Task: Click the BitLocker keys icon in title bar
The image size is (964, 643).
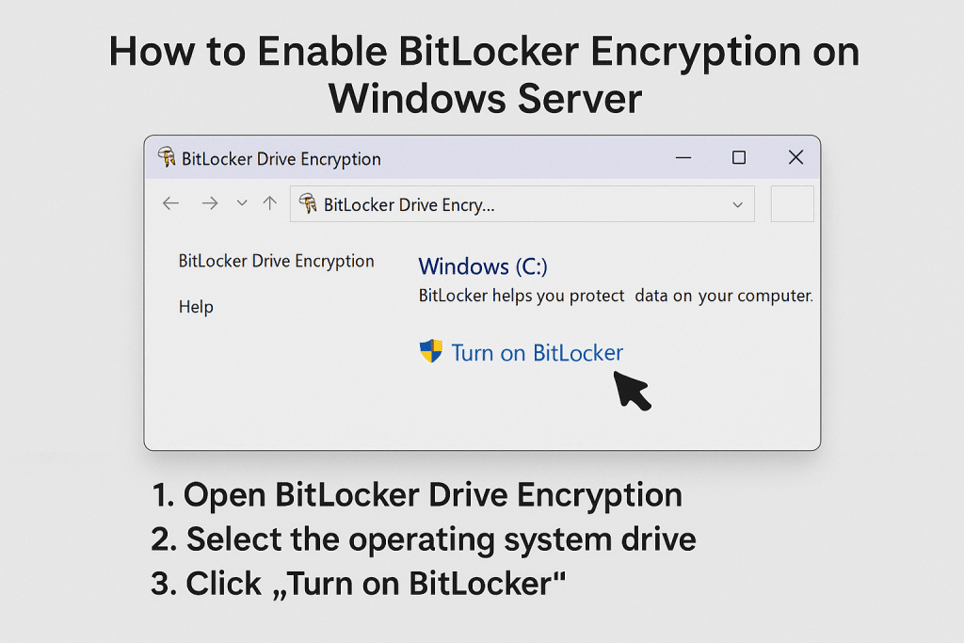Action: pyautogui.click(x=167, y=157)
